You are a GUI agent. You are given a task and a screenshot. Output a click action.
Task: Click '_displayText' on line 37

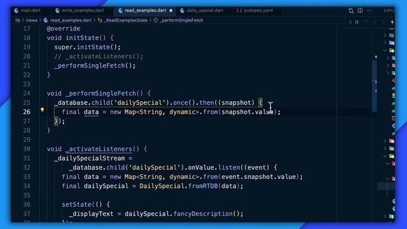click(91, 214)
